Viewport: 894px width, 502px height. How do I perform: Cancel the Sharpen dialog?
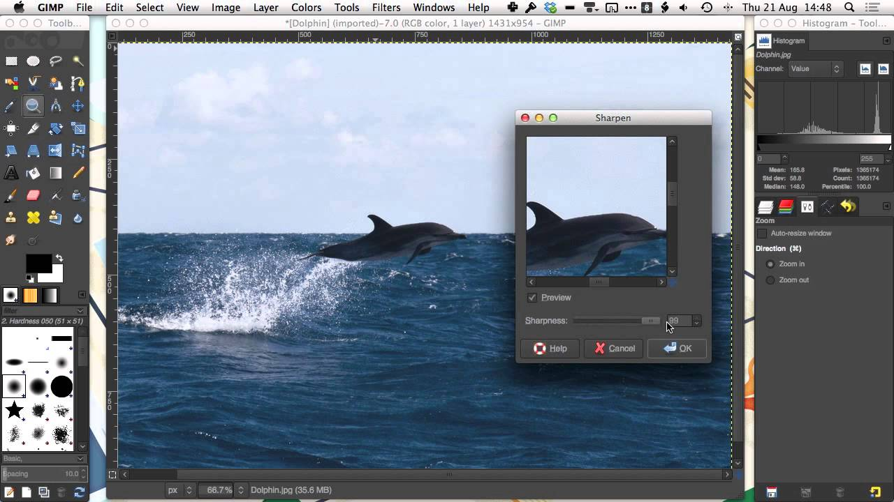click(613, 348)
